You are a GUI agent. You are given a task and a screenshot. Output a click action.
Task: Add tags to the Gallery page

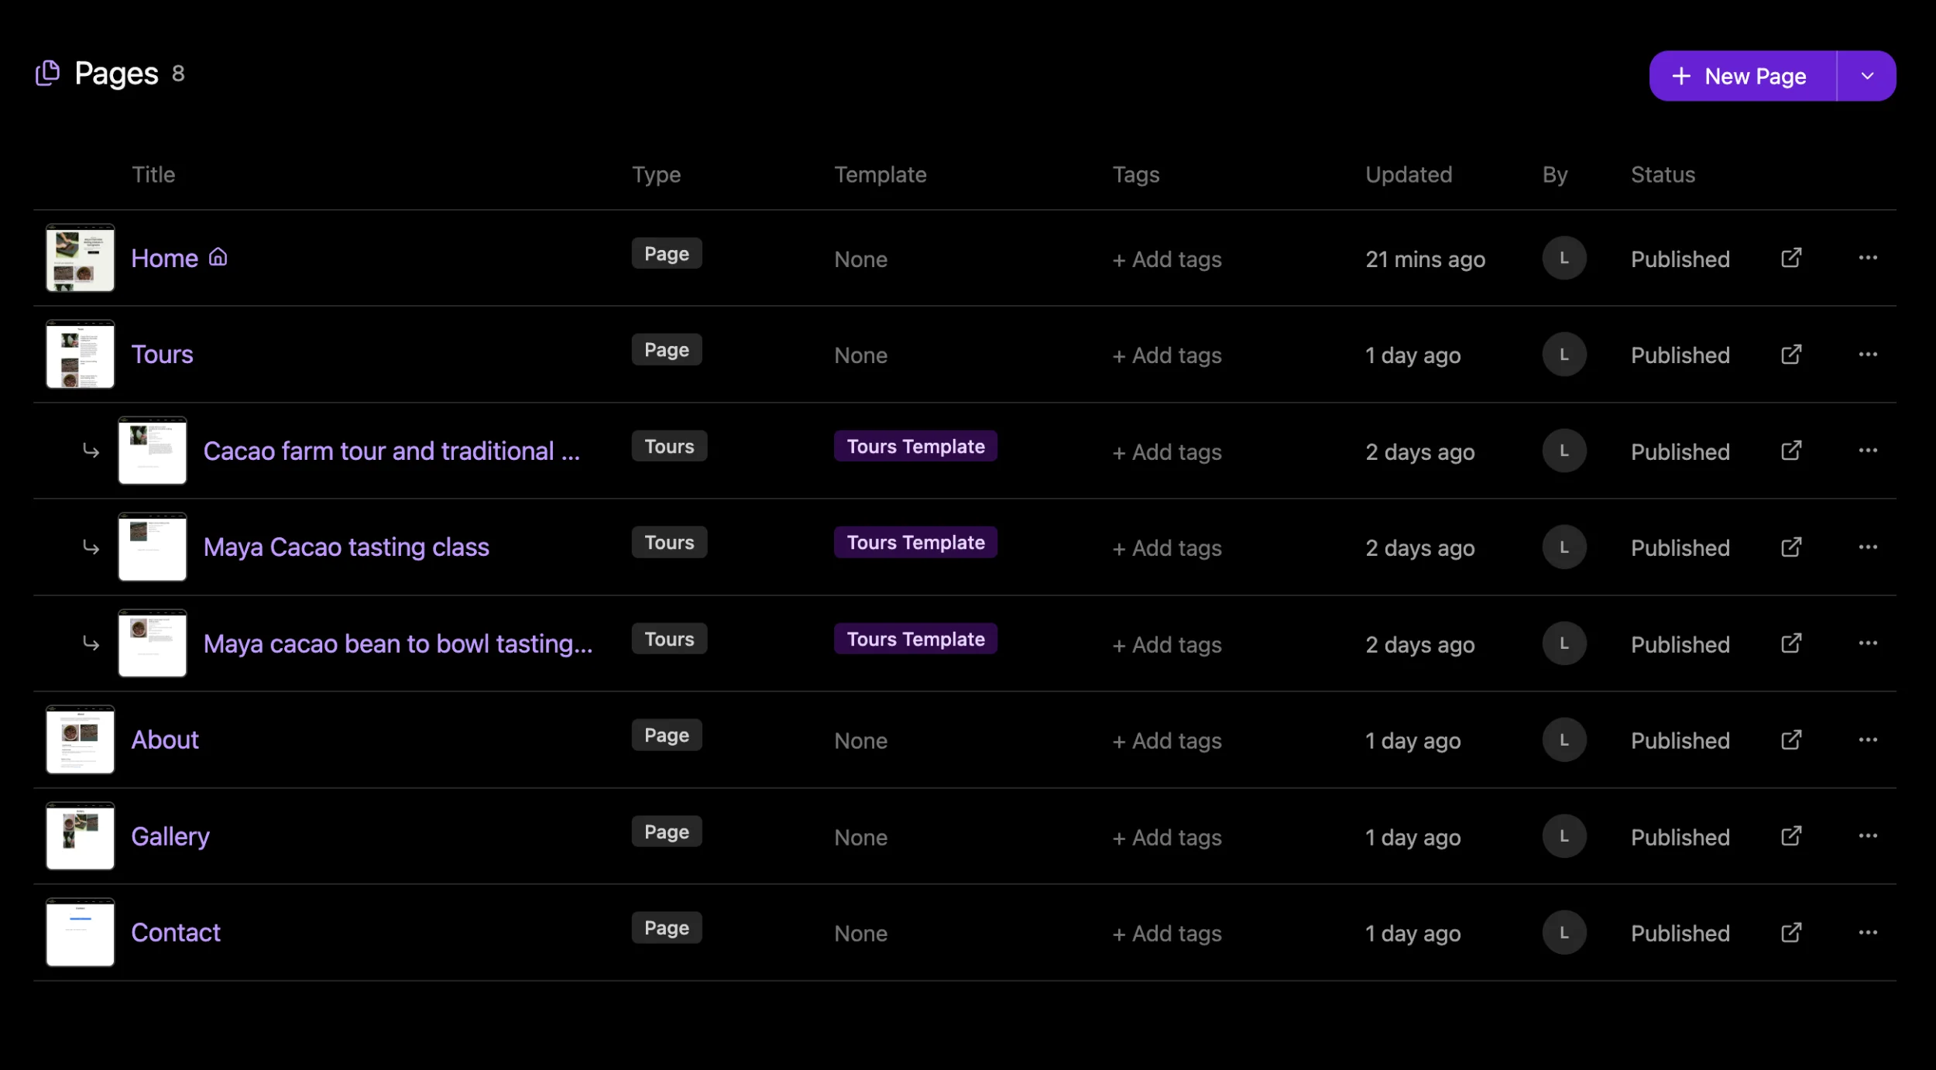[1167, 838]
